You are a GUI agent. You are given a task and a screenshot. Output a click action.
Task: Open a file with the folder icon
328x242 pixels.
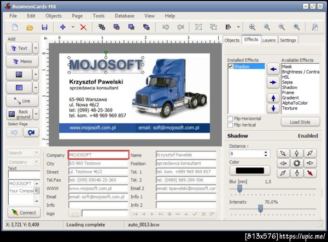click(x=30, y=27)
